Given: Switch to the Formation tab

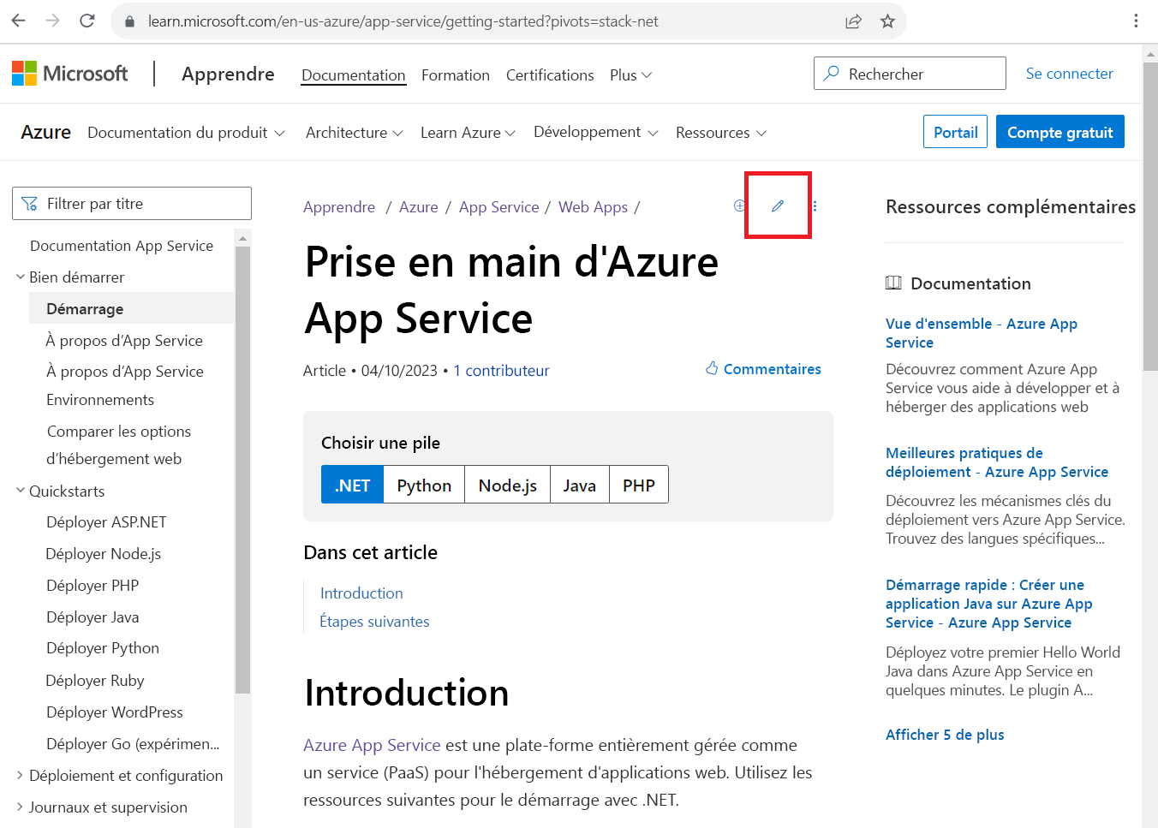Looking at the screenshot, I should click(455, 75).
